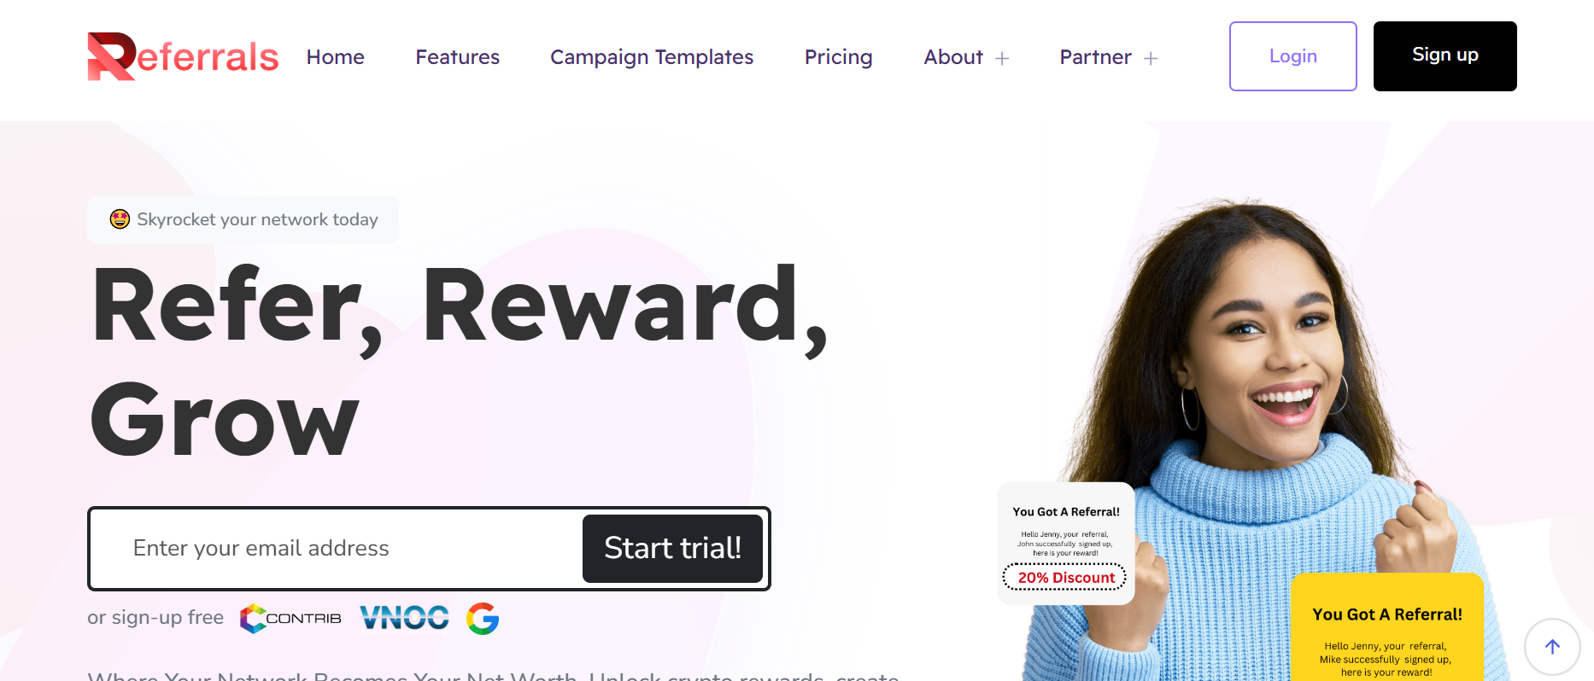Viewport: 1594px width, 681px height.
Task: Sign up with the VNOC logo
Action: tap(404, 618)
